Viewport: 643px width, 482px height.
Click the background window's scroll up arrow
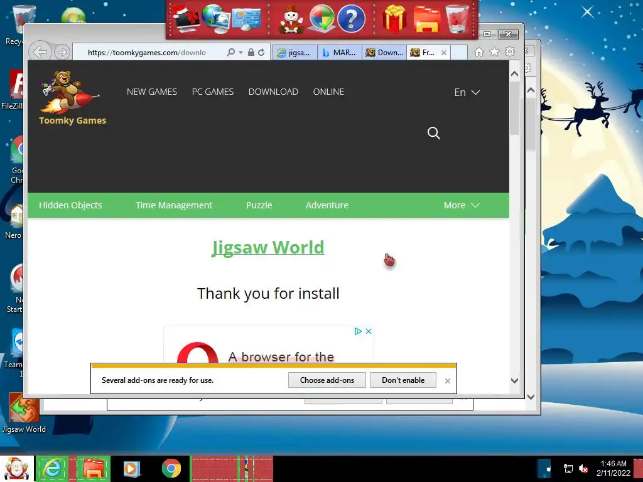coord(531,90)
